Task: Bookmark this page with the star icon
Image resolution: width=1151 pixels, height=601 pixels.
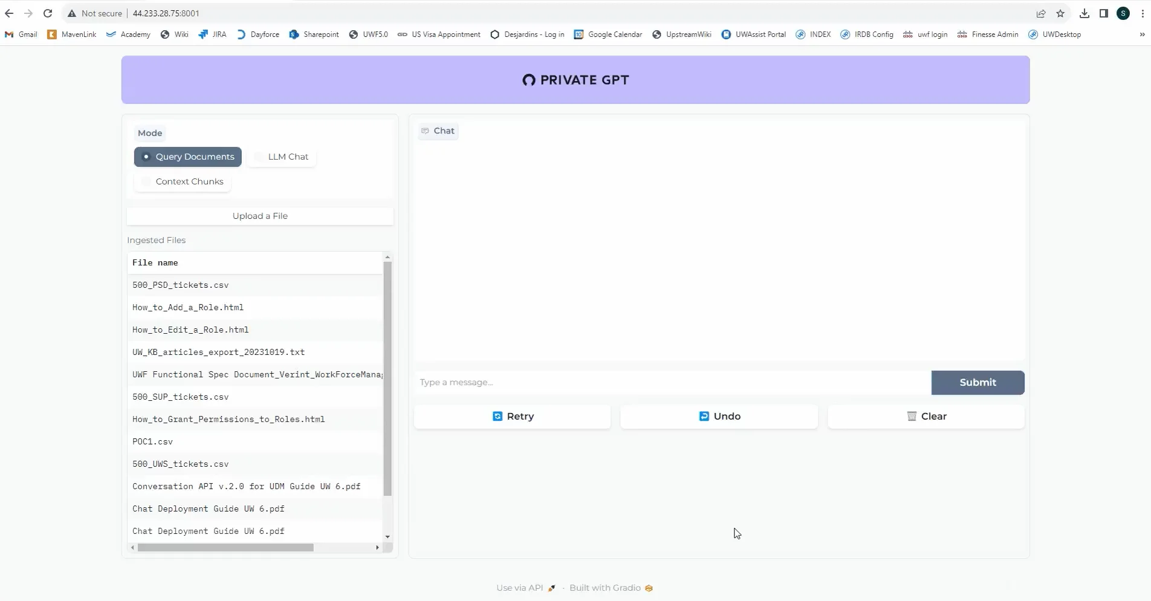Action: coord(1060,13)
